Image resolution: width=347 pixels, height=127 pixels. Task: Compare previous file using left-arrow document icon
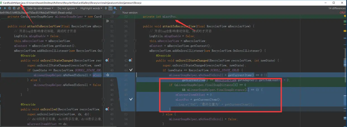point(10,8)
